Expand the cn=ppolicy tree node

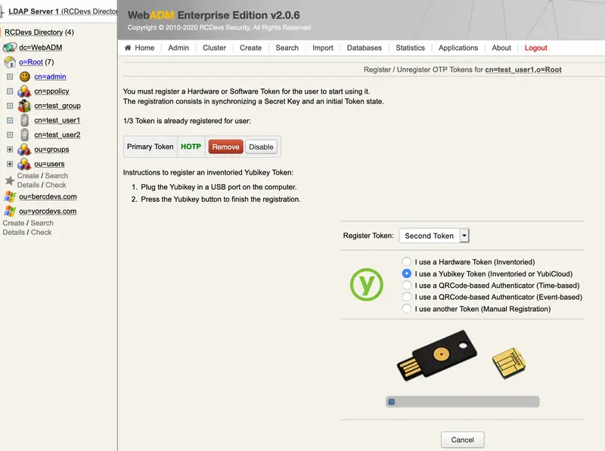[x=10, y=91]
